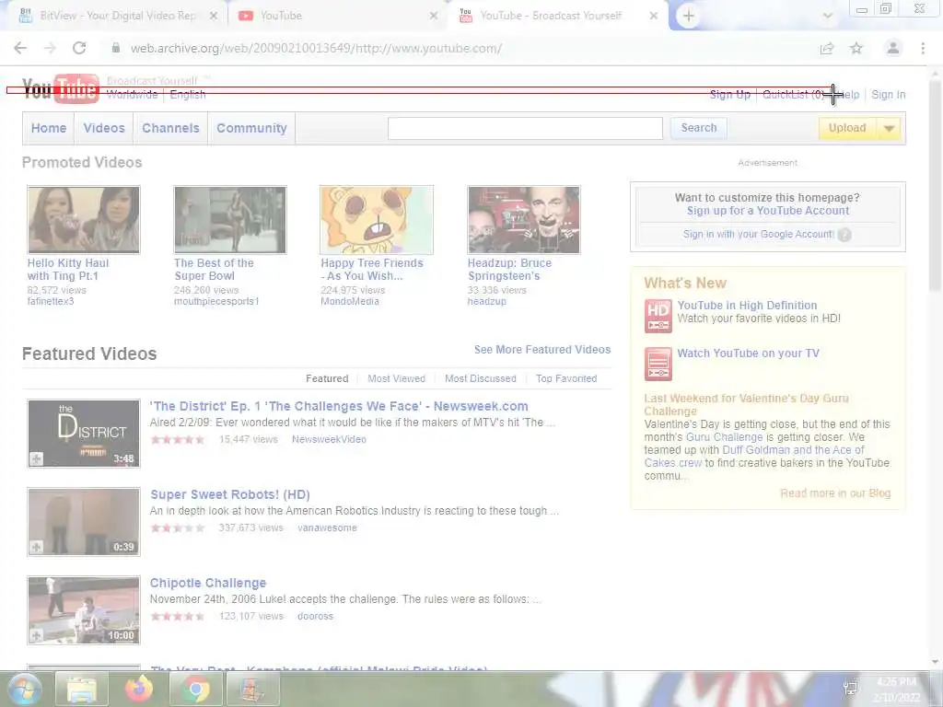This screenshot has height=707, width=943.
Task: Open Headzup Bruce Springsteen thumbnail
Action: 524,220
